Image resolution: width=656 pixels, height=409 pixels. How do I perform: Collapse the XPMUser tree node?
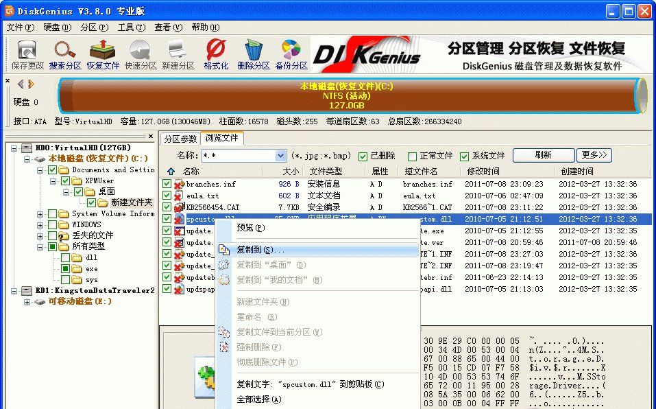tap(53, 181)
